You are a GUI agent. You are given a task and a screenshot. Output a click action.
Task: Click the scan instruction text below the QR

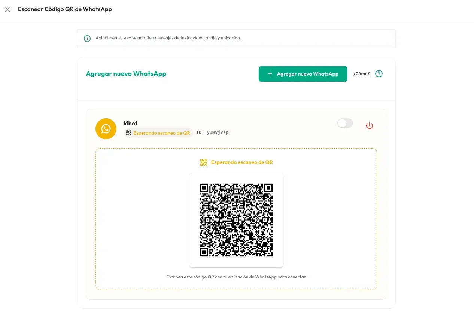[x=236, y=277]
